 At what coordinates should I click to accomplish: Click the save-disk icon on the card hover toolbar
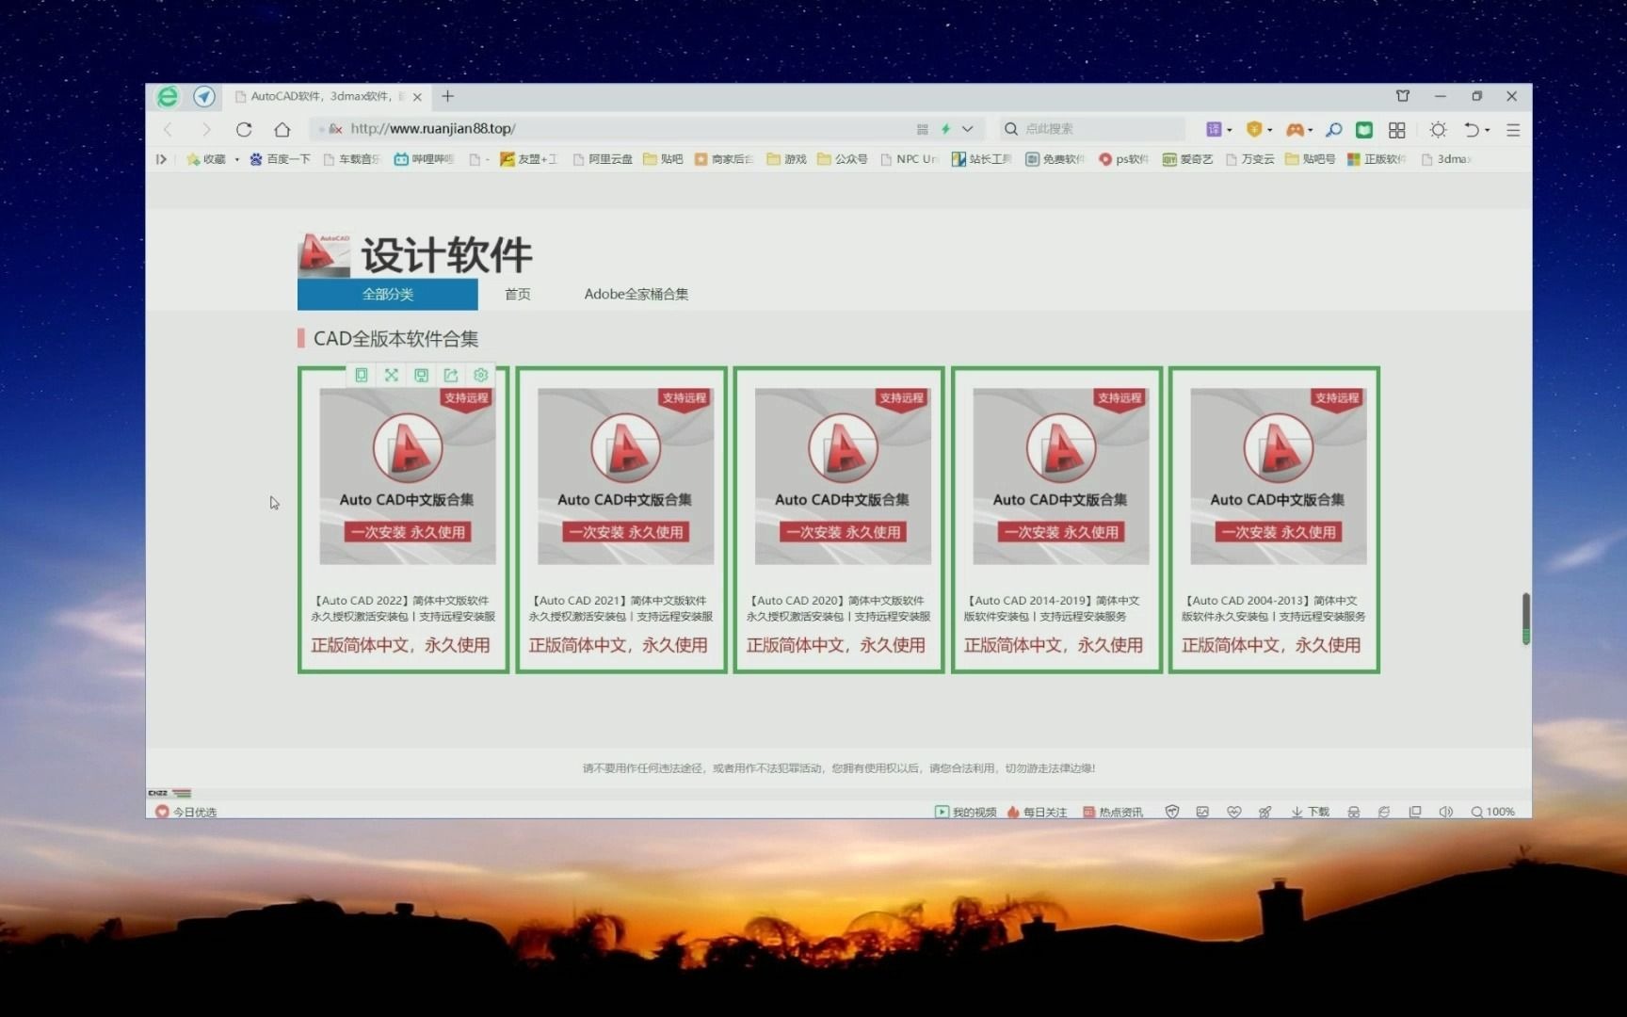pos(422,375)
